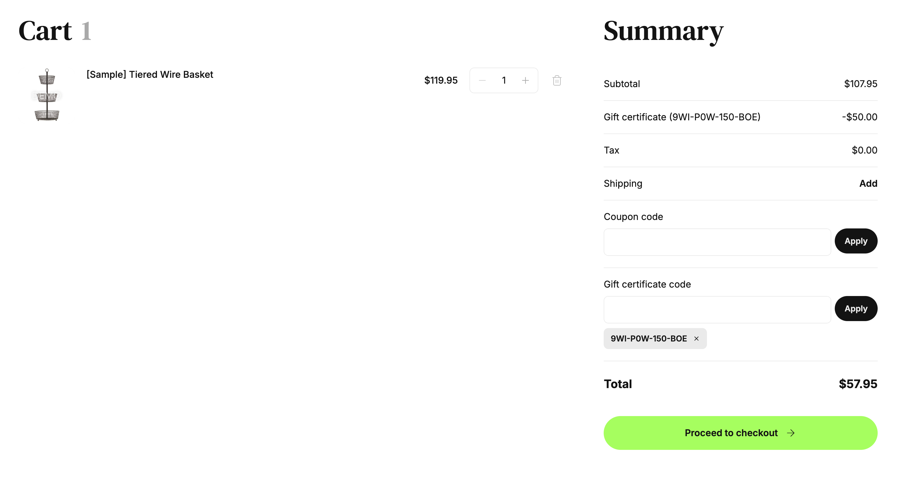
Task: Click the Cart page heading
Action: (x=46, y=31)
